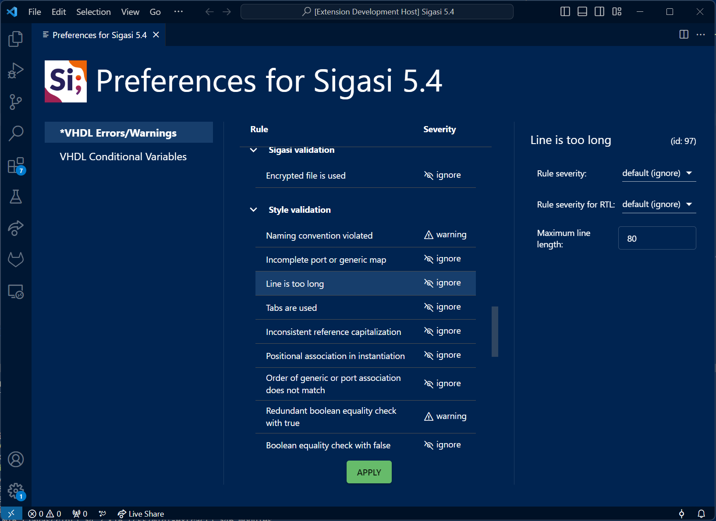The image size is (716, 521).
Task: Select Positional association in instantiation rule
Action: 365,356
